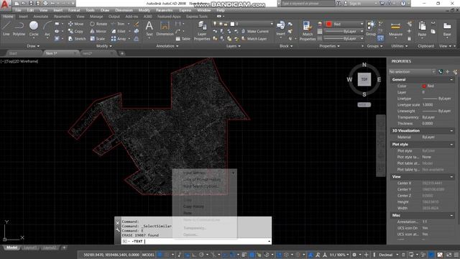Expand the Properties ribbon panel
460x259 pixels.
pos(329,46)
